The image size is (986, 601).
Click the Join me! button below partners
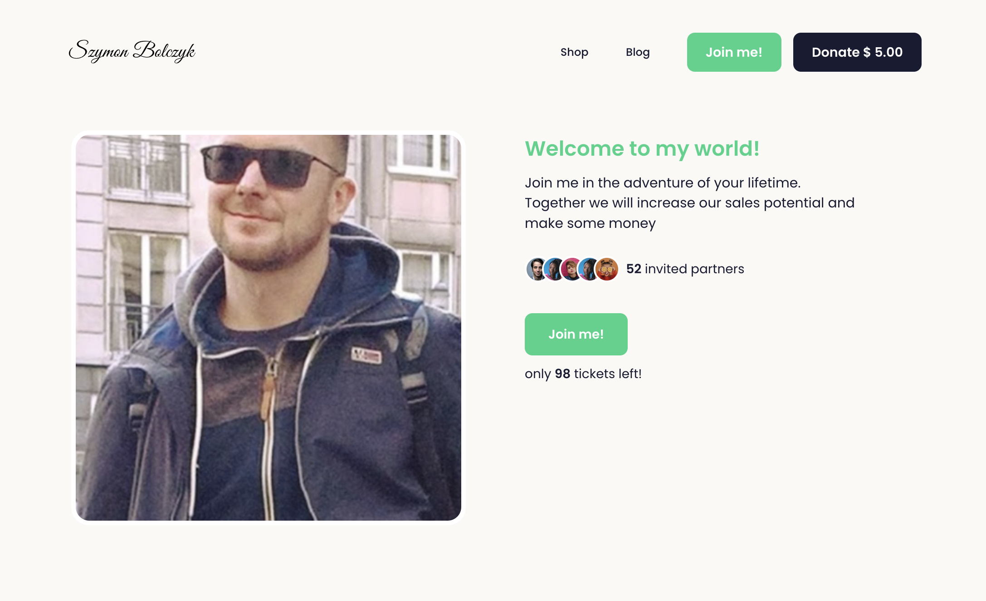576,334
